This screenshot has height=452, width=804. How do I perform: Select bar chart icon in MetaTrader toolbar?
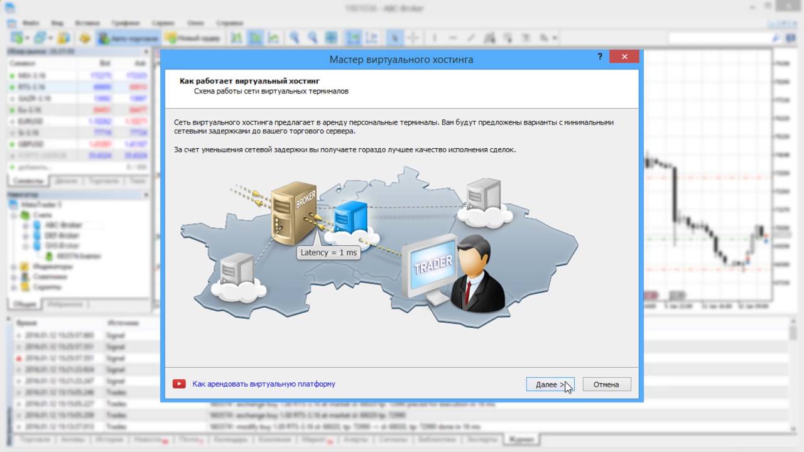(236, 38)
